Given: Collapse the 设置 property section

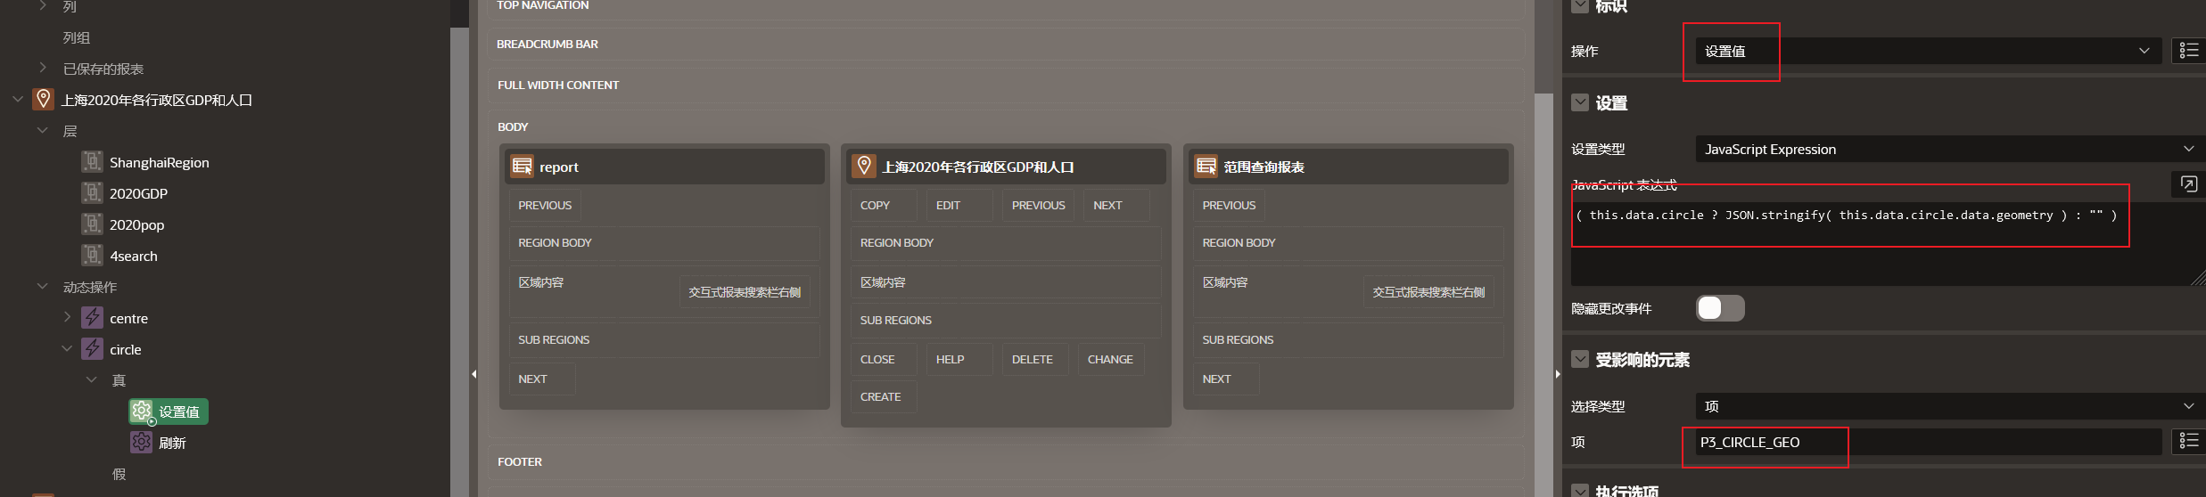Looking at the screenshot, I should click(x=1580, y=102).
